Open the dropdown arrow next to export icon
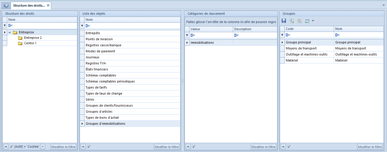Image resolution: width=387 pixels, height=152 pixels. pos(313,21)
